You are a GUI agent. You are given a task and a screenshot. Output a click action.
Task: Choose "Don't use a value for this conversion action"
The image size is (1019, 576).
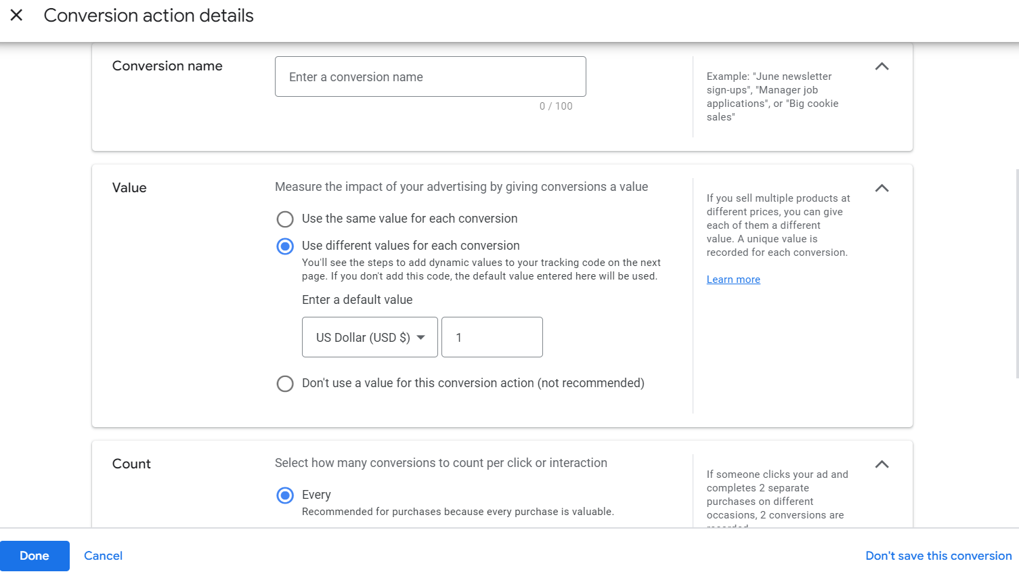point(285,384)
